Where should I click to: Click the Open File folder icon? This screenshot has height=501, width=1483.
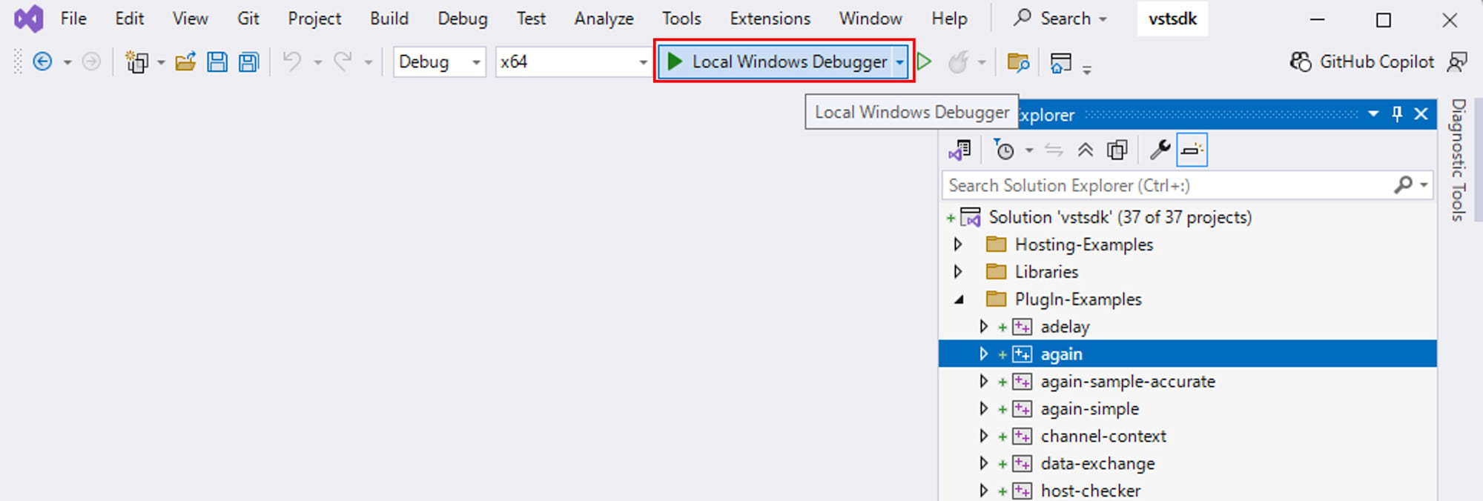pos(185,62)
